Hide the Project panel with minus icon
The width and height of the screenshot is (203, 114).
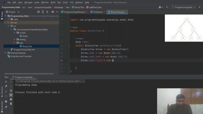click(x=57, y=12)
